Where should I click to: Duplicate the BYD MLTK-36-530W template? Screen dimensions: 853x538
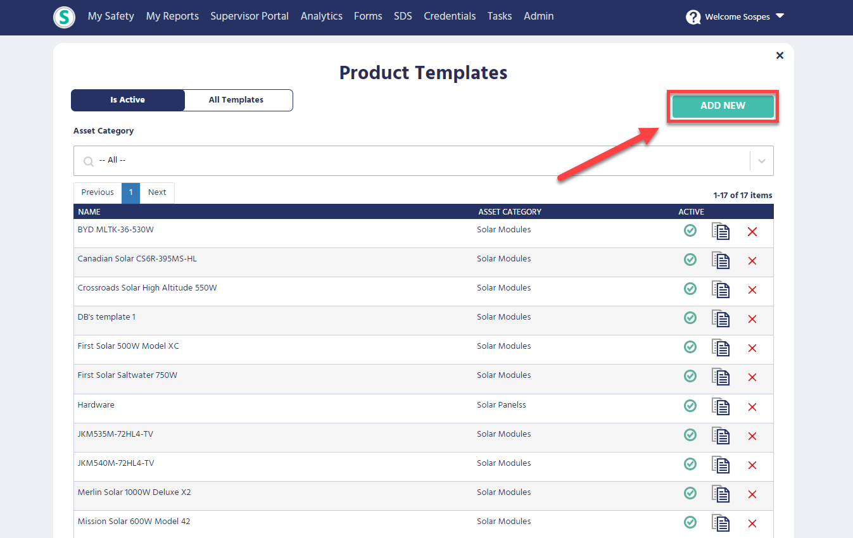click(721, 231)
